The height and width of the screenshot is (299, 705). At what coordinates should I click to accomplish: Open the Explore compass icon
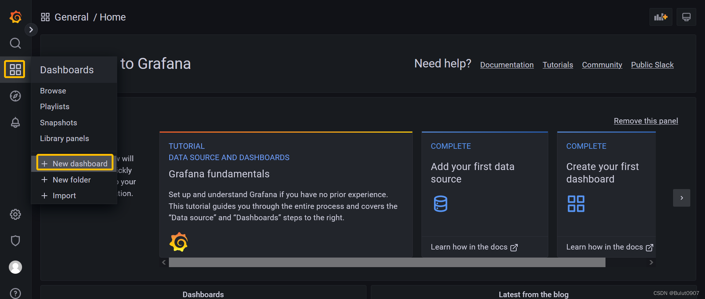pyautogui.click(x=15, y=96)
